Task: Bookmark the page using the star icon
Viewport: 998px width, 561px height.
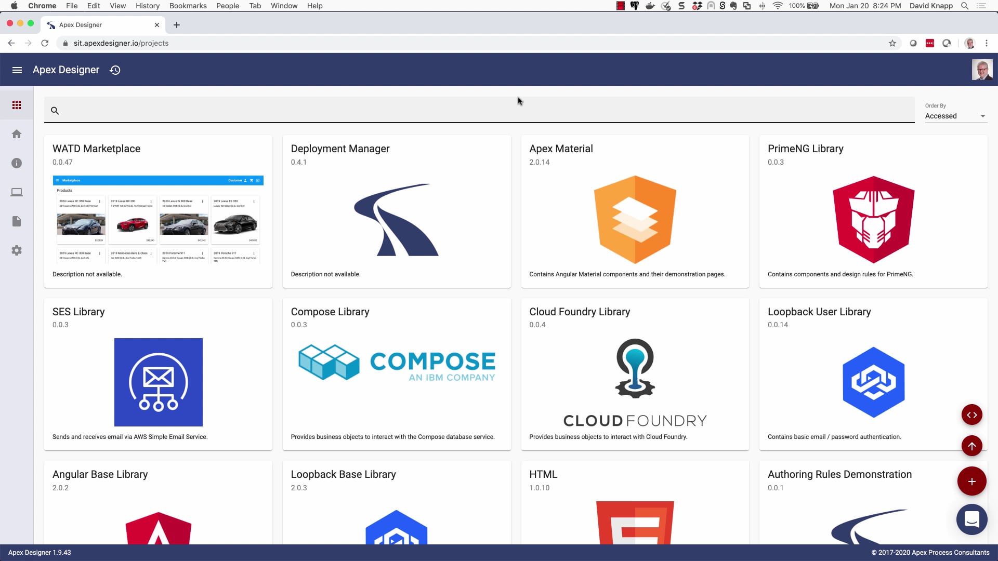Action: (892, 43)
